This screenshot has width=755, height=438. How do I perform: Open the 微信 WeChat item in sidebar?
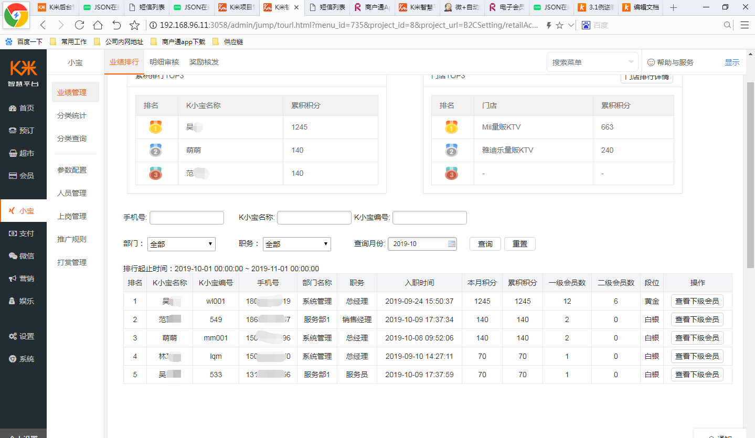[23, 256]
